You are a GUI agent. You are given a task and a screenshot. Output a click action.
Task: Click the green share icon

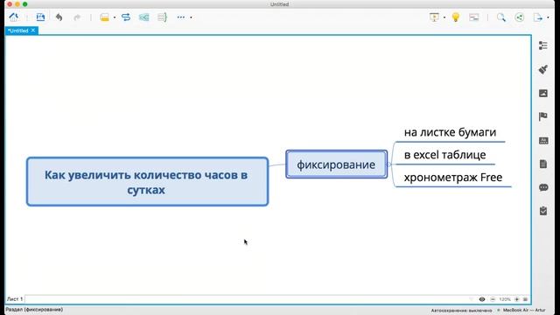[519, 17]
